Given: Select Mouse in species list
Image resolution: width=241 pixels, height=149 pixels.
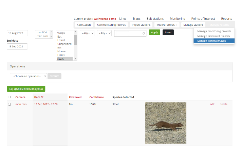Looking at the screenshot, I should [x=61, y=51].
